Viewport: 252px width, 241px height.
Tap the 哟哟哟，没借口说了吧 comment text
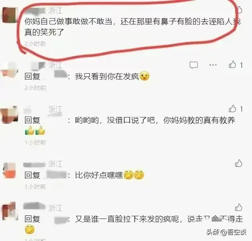click(155, 120)
